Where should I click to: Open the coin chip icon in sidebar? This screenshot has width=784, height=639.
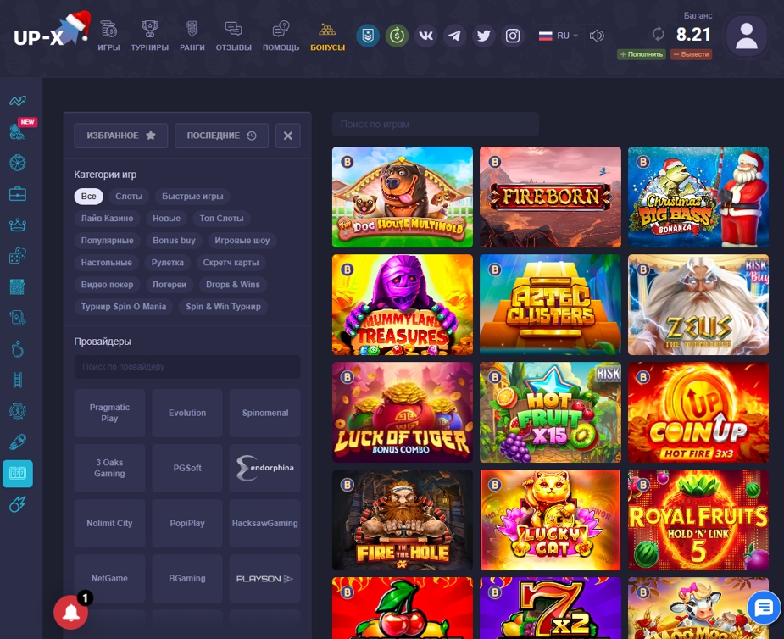point(18,411)
